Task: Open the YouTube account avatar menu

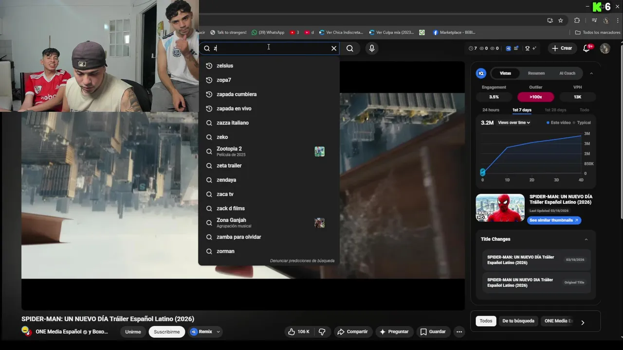Action: 605,48
